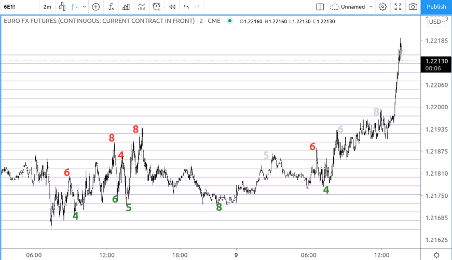Undo the last chart action
Screen dimensions: 452x260
[x=186, y=7]
